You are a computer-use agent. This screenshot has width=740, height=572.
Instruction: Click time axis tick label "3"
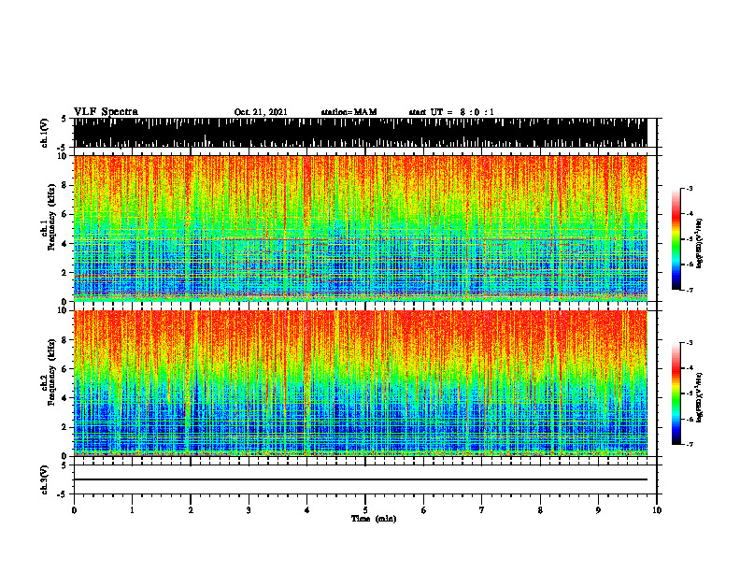249,510
